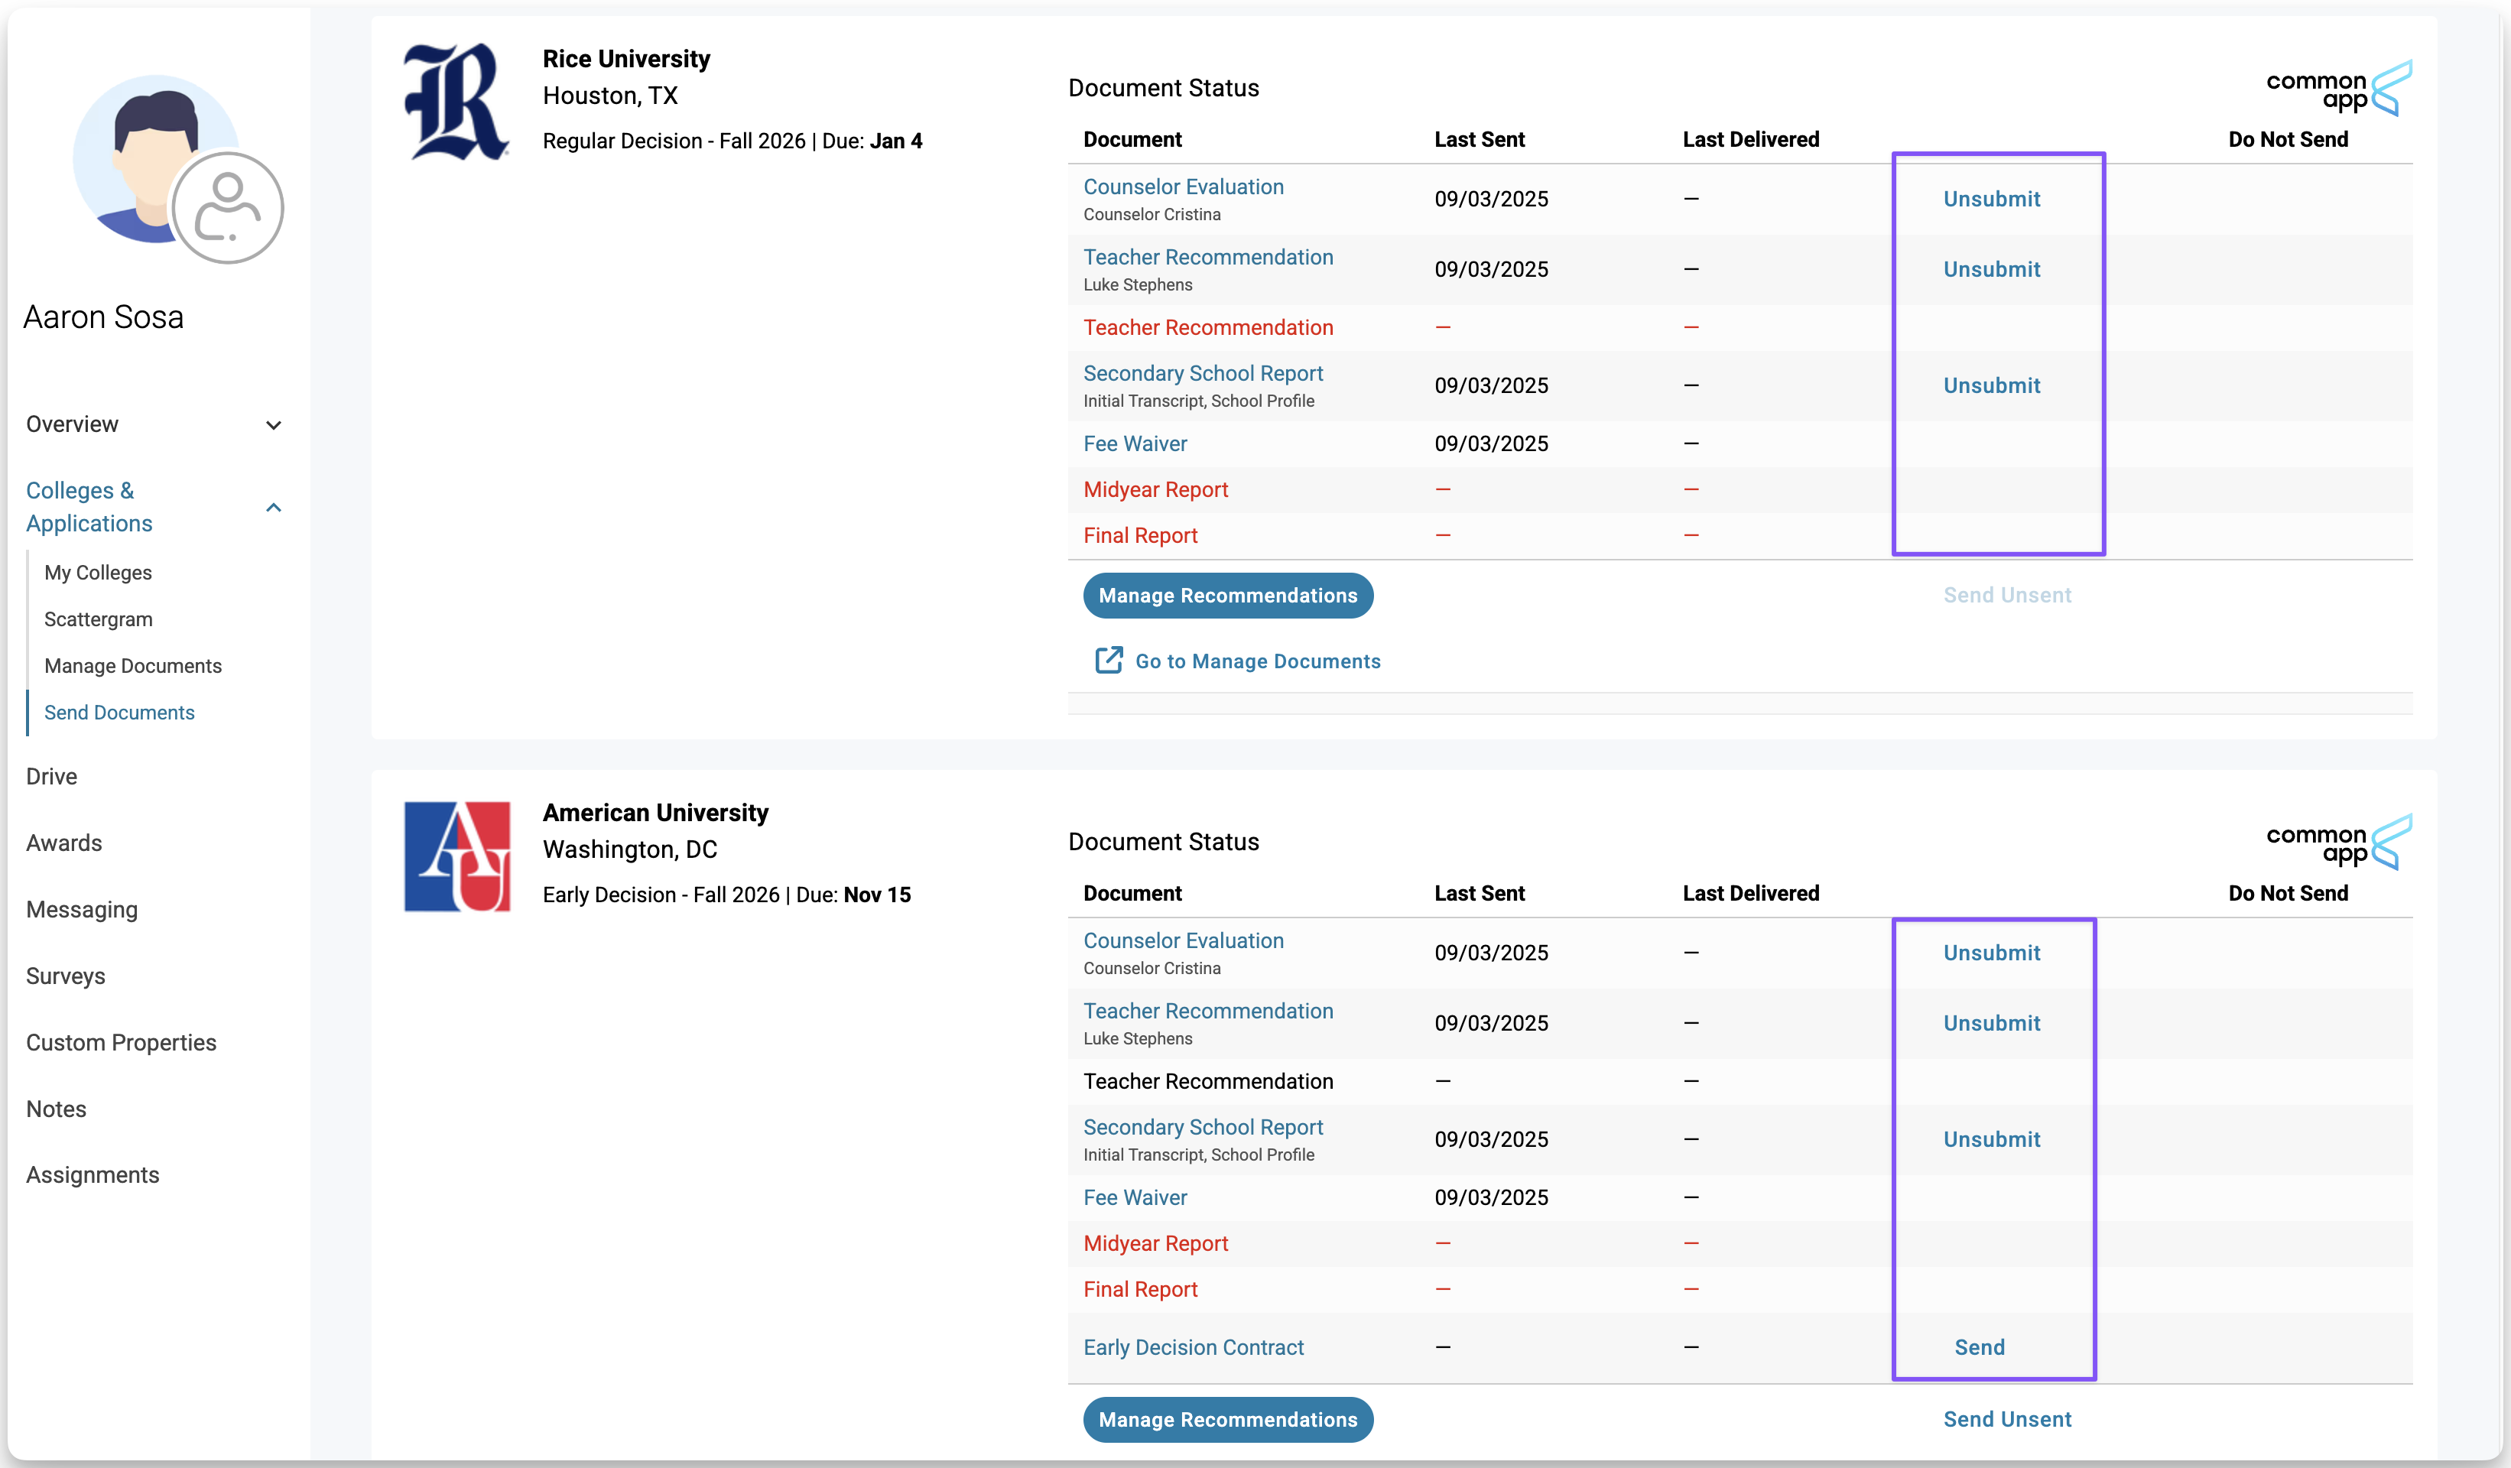Click Manage Recommendations for American University
2511x1468 pixels.
coord(1228,1419)
